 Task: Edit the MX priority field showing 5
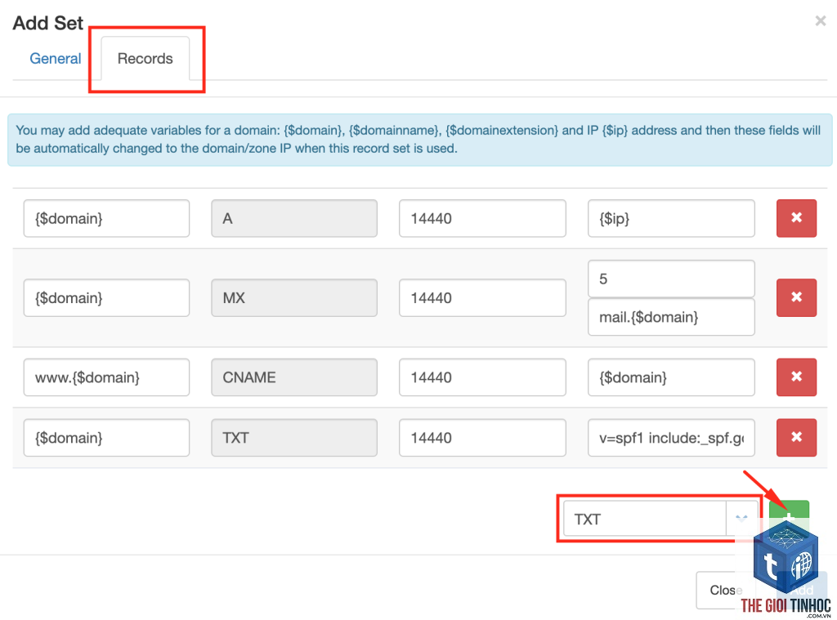671,279
